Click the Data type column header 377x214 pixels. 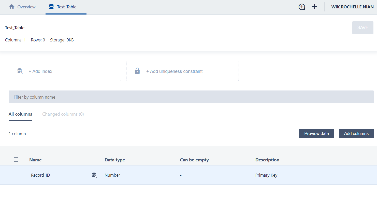pyautogui.click(x=115, y=160)
